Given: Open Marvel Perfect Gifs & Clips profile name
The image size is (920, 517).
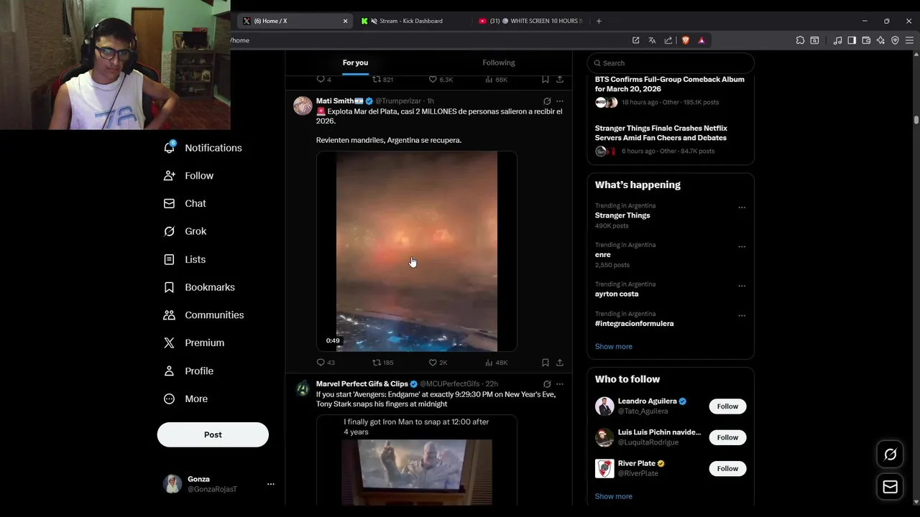Looking at the screenshot, I should 362,384.
